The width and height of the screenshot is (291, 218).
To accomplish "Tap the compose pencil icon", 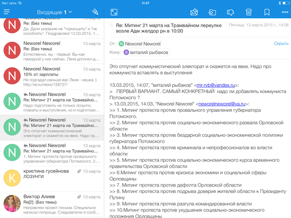I will click(x=95, y=12).
